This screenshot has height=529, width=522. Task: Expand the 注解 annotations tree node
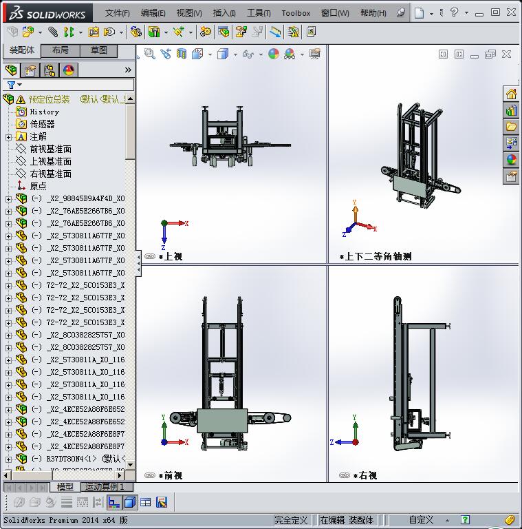coord(8,137)
